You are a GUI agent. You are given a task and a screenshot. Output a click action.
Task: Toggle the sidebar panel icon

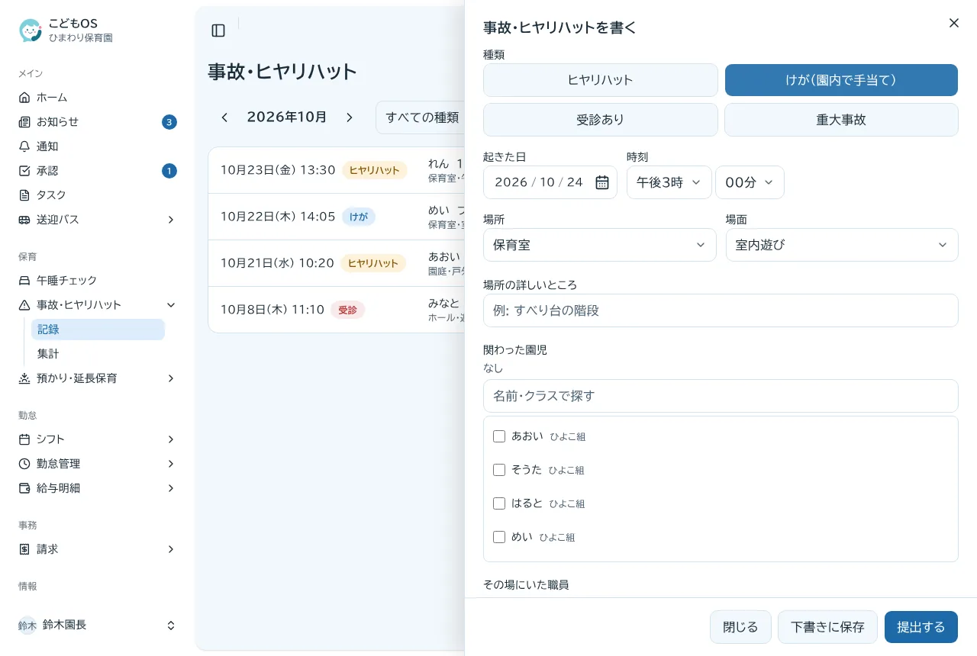(x=218, y=31)
